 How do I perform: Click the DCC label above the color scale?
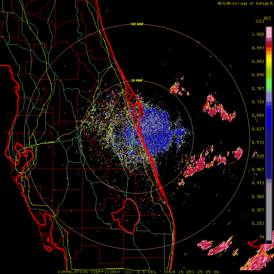(x=268, y=18)
